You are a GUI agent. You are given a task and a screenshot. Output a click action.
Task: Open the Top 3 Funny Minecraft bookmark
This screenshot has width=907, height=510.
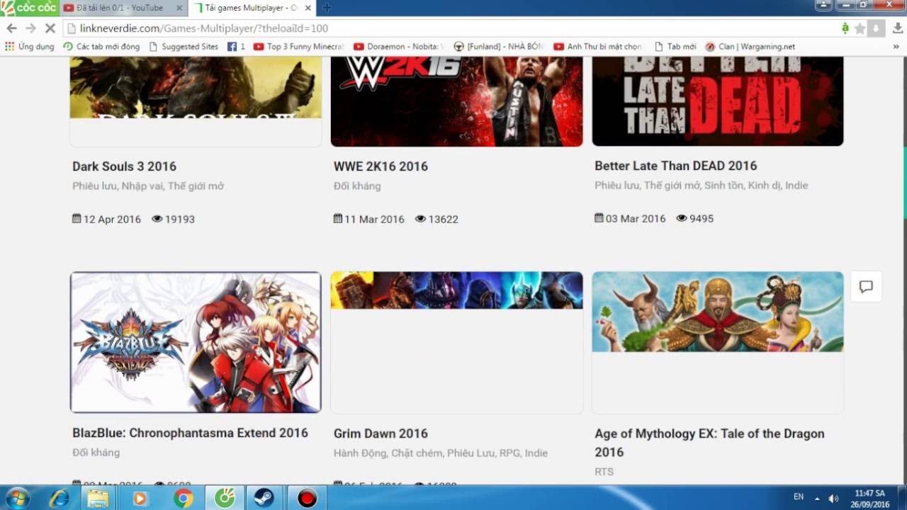[298, 46]
